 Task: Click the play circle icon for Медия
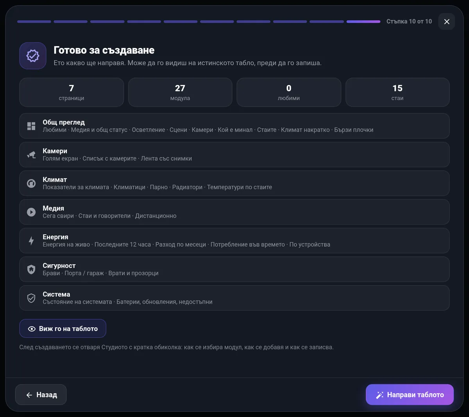click(x=31, y=212)
